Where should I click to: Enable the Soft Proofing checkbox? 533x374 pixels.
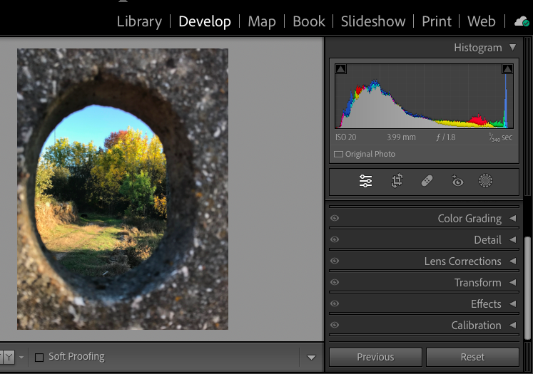click(x=39, y=357)
